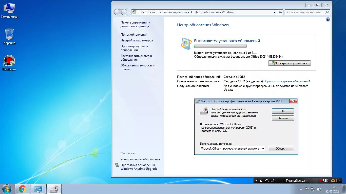Click text Выполняется установка обновлений...

[228, 41]
